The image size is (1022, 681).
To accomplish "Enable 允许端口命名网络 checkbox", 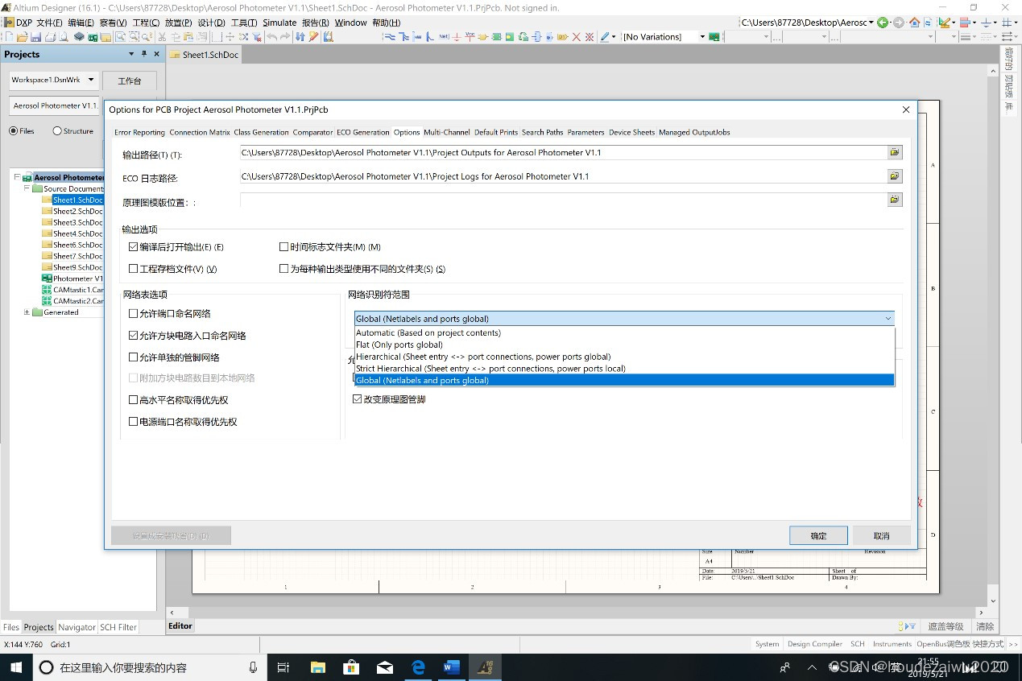I will (x=134, y=314).
